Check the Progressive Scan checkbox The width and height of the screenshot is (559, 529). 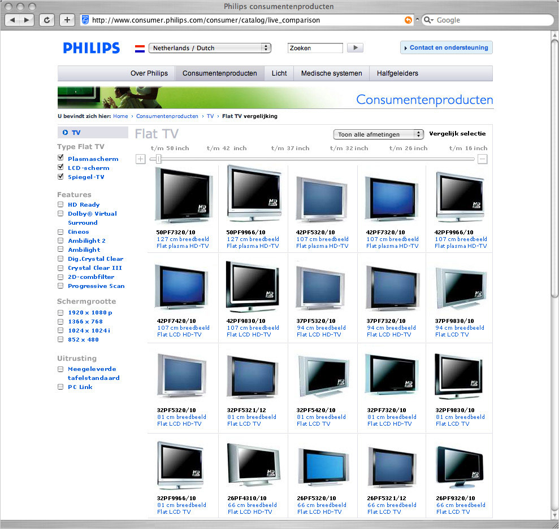point(60,286)
